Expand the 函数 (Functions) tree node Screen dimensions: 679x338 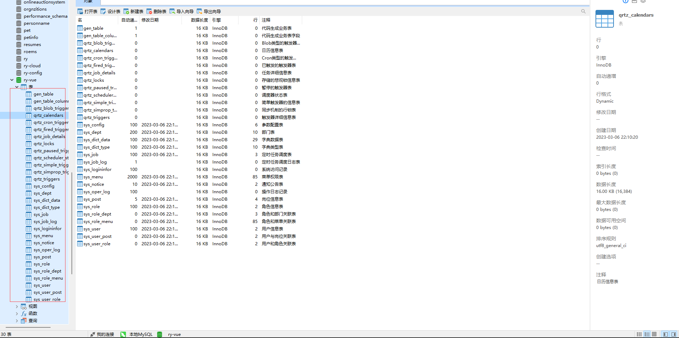tap(17, 314)
